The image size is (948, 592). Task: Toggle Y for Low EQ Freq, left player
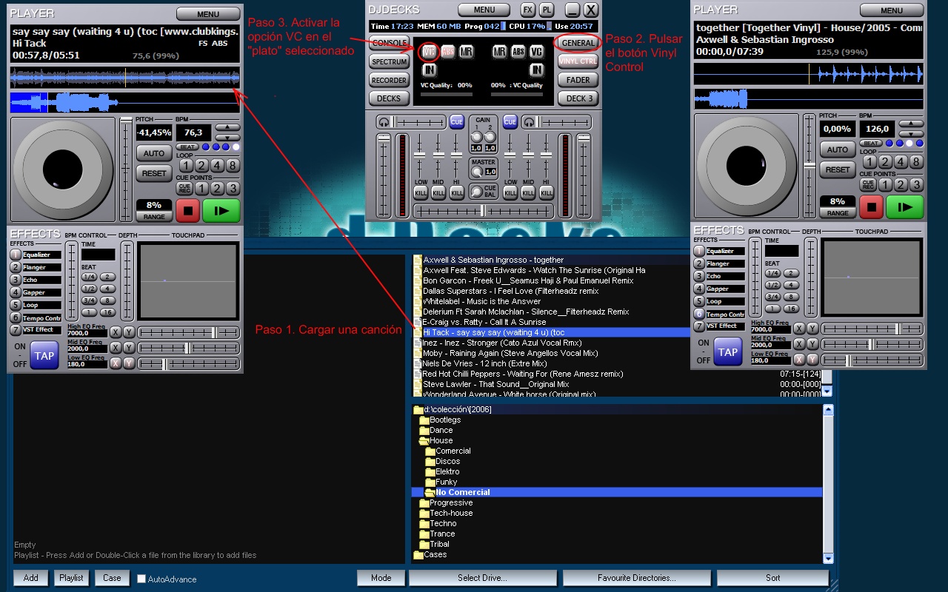[129, 363]
